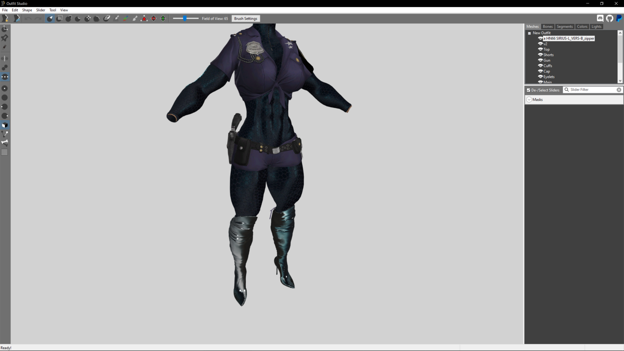Screen dimensions: 624x351
Task: Select the Split Edge tool
Action: tap(163, 19)
